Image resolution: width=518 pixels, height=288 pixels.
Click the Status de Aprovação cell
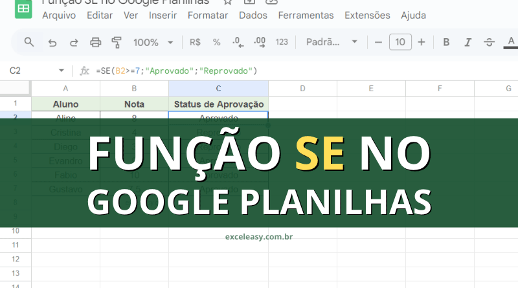pyautogui.click(x=218, y=104)
